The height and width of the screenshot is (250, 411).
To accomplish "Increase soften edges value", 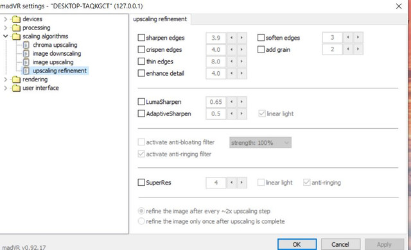I will tap(358, 37).
